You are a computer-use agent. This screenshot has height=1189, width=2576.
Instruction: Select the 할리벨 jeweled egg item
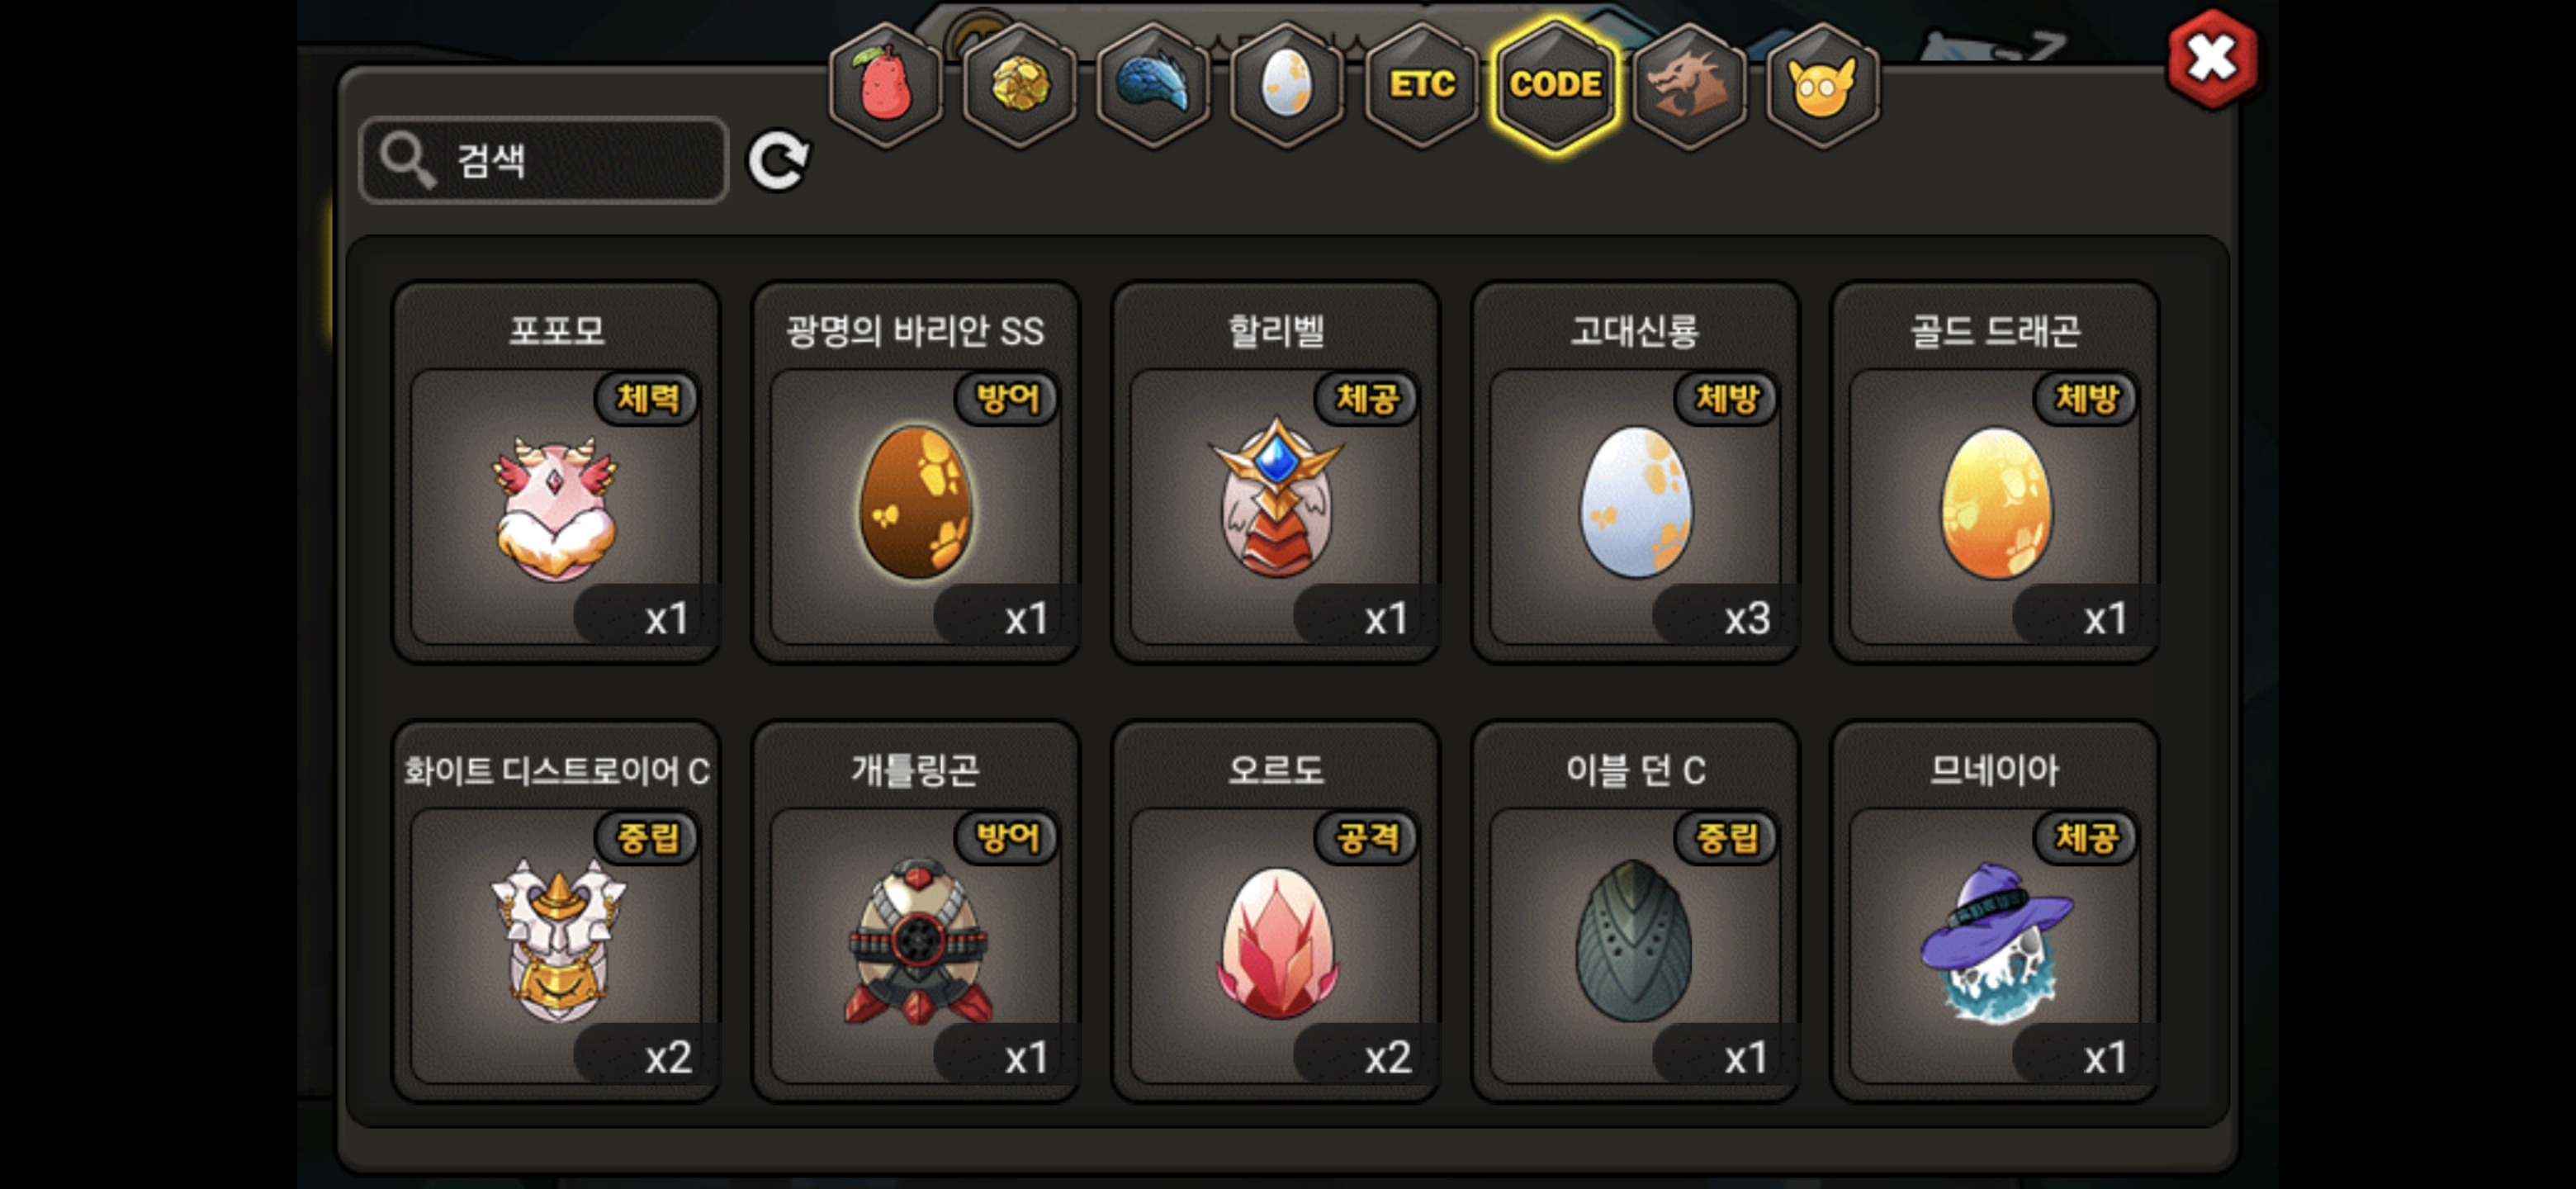coord(1276,472)
